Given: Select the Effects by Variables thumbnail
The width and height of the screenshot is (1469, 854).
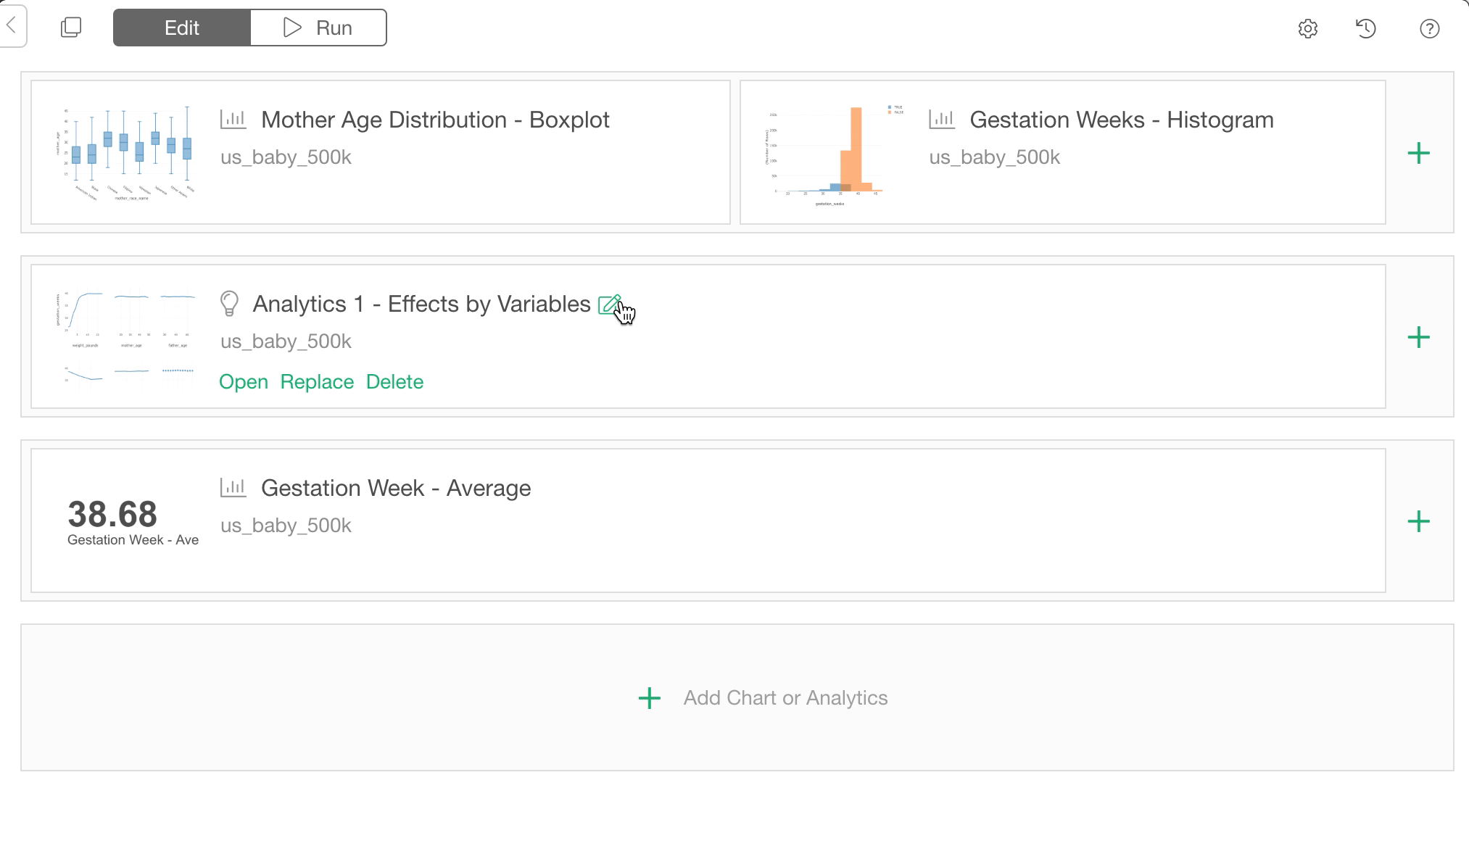Looking at the screenshot, I should point(125,337).
